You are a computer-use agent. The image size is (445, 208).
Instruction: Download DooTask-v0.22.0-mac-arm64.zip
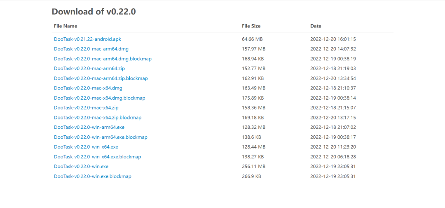click(x=89, y=69)
